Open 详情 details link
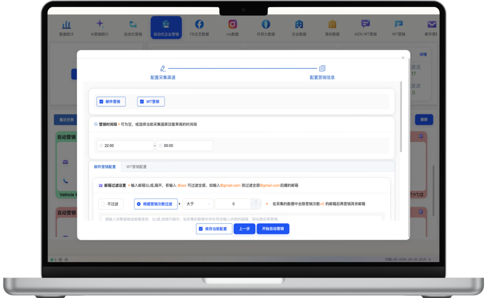 (423, 55)
